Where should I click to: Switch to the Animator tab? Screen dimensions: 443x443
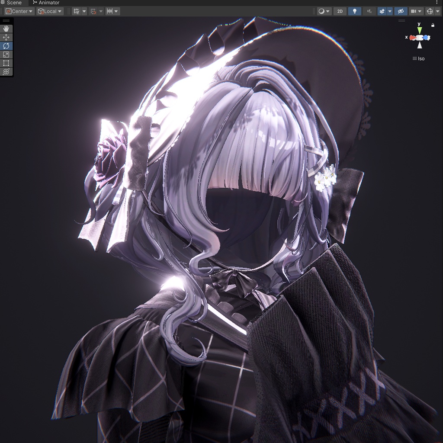[x=46, y=3]
